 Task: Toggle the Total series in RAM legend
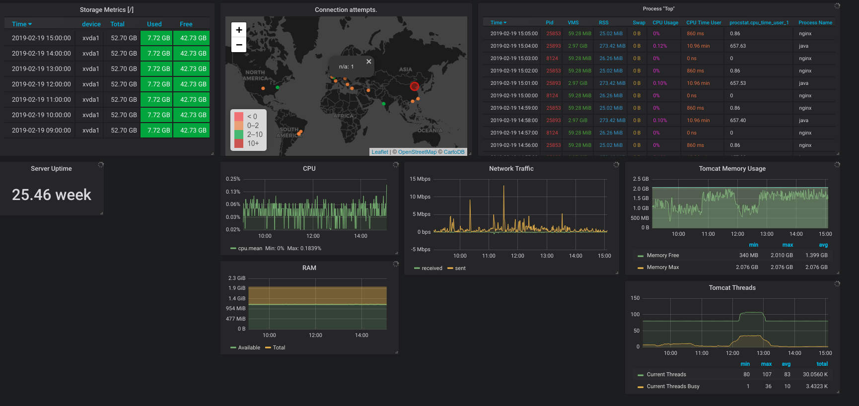pos(279,347)
